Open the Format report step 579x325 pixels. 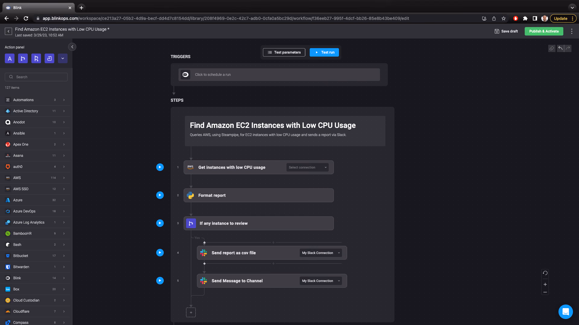pyautogui.click(x=258, y=195)
